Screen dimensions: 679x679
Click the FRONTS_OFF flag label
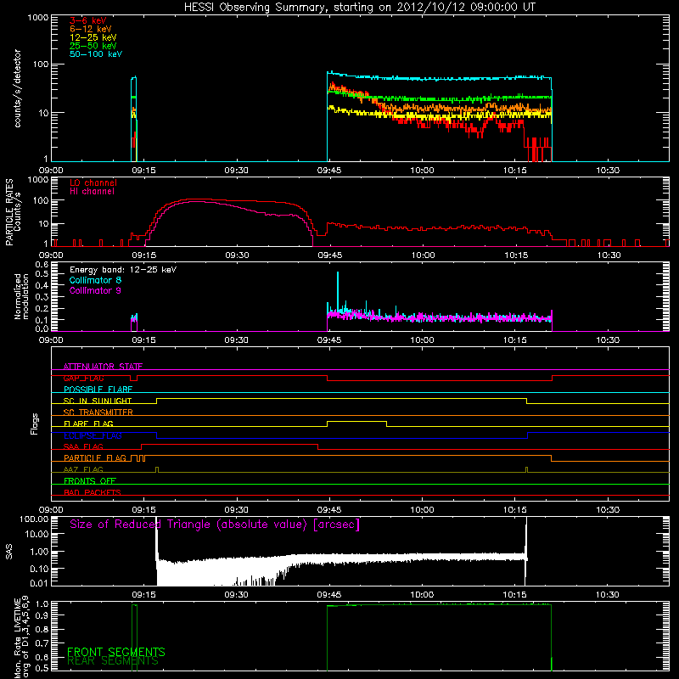90,481
